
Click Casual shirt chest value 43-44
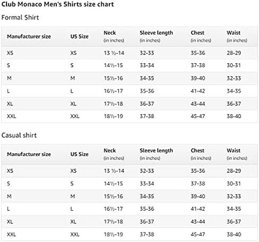(x=198, y=222)
